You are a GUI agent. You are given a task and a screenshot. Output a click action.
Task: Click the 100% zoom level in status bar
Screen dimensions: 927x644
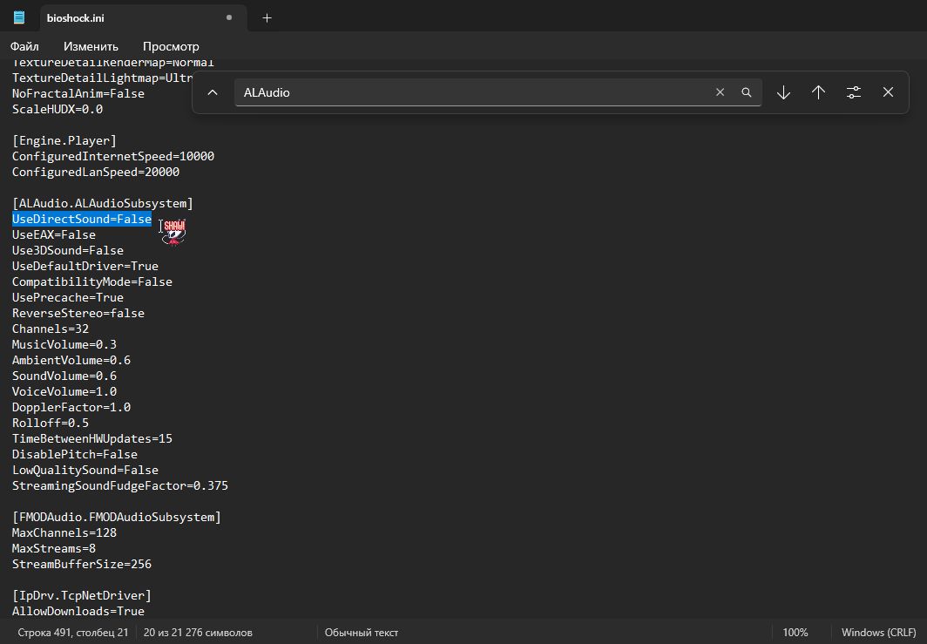click(795, 632)
